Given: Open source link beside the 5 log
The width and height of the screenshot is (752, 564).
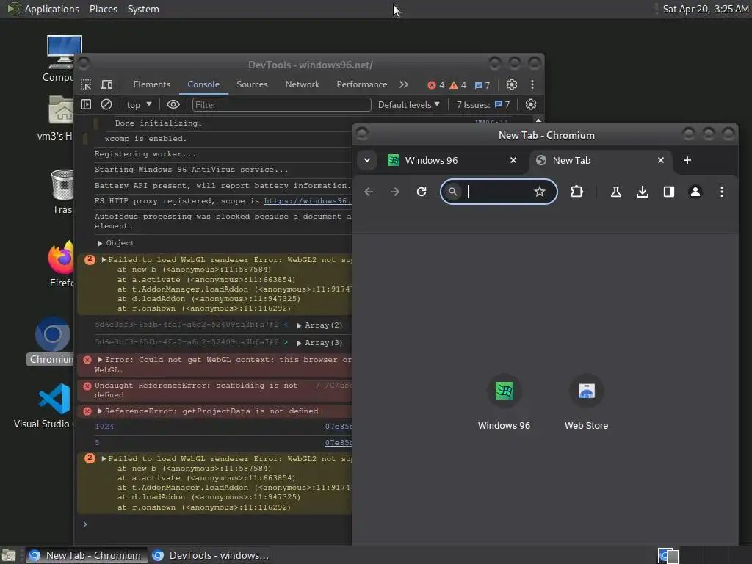Looking at the screenshot, I should [338, 443].
